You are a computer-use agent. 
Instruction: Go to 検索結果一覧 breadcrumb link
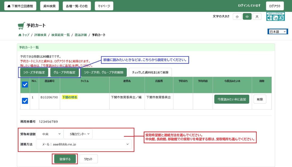pos(60,35)
